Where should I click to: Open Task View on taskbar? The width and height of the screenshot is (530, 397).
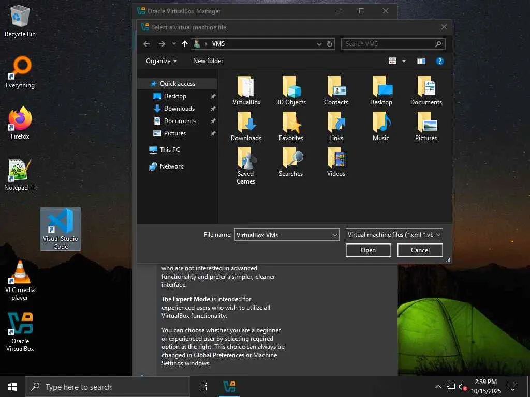click(203, 387)
